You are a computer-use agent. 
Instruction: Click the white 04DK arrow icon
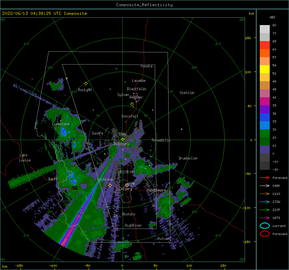click(x=265, y=186)
